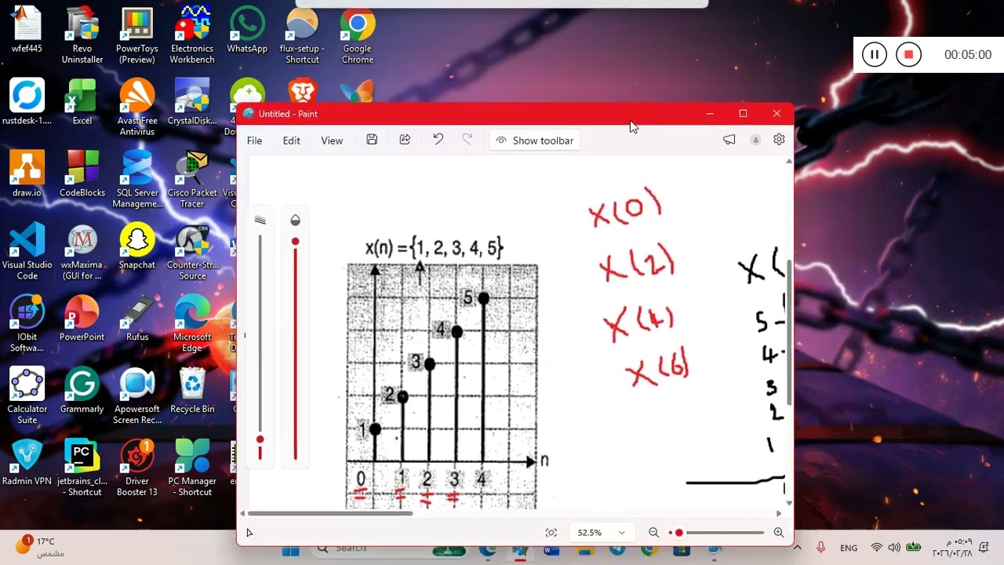The height and width of the screenshot is (565, 1004).
Task: Launch wxMaxima from the desktop
Action: point(82,252)
